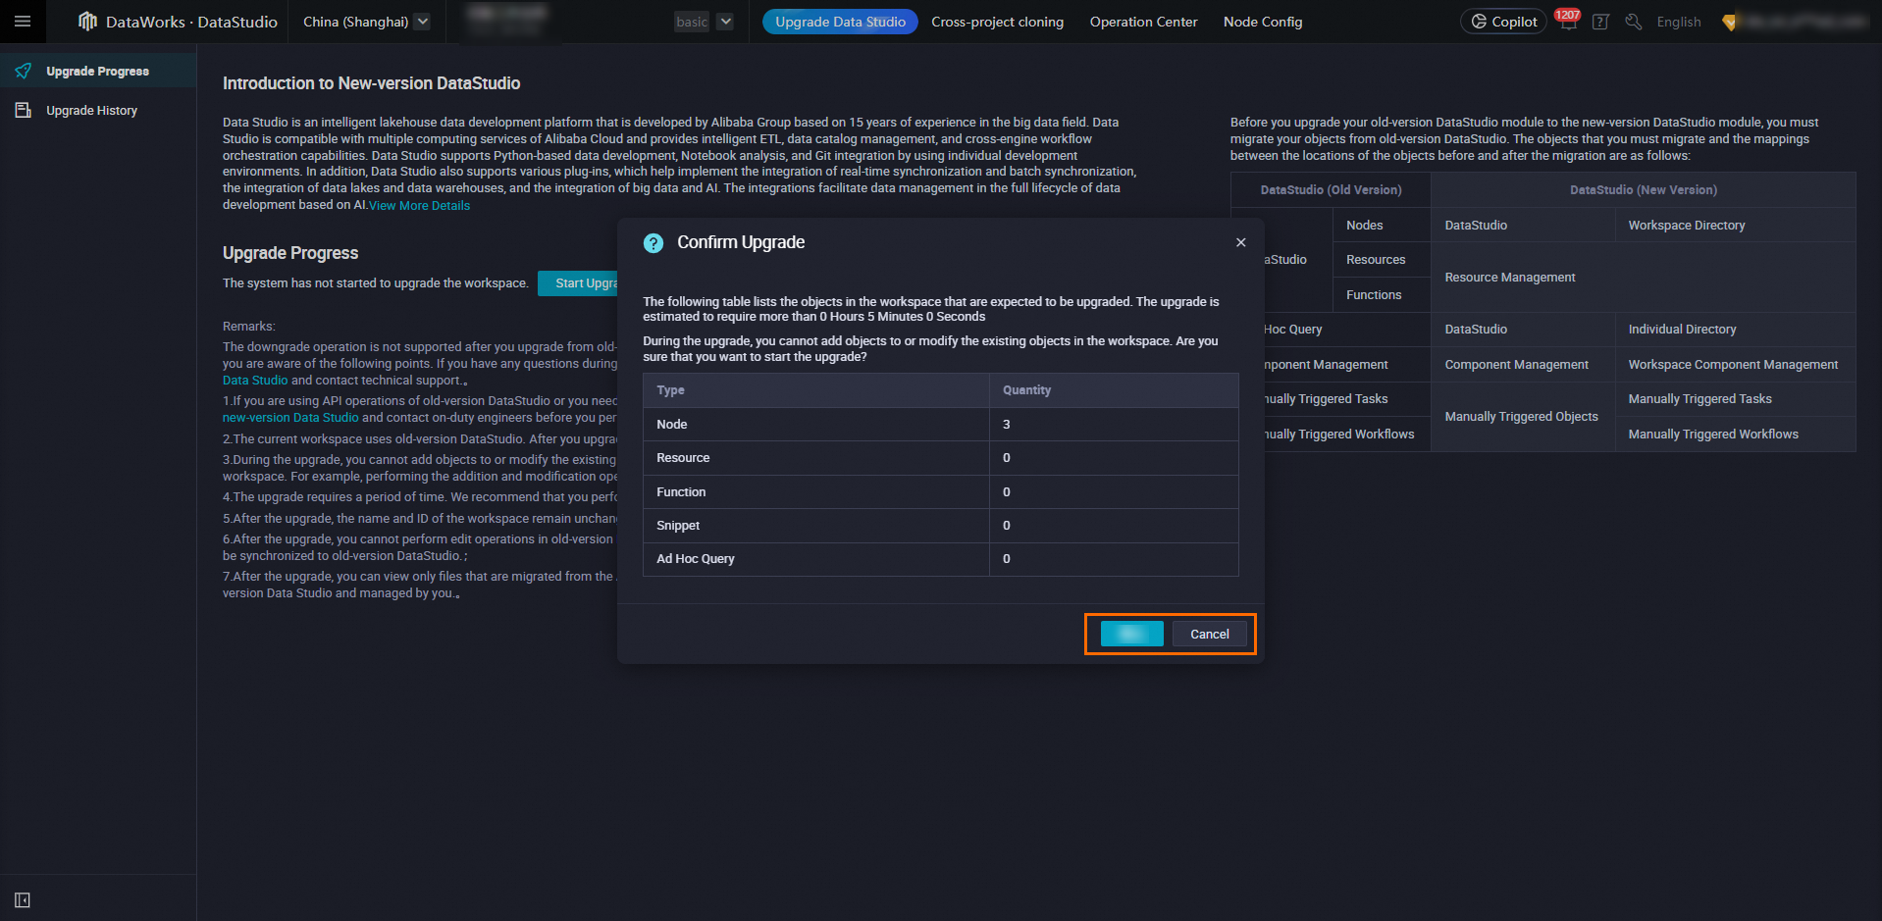Screen dimensions: 1882x921
Task: Cancel the Confirm Upgrade dialog
Action: (1210, 634)
